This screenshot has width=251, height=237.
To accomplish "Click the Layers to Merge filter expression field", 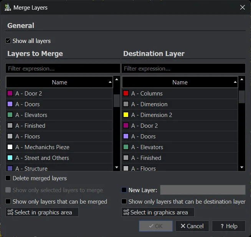I will tap(63, 69).
